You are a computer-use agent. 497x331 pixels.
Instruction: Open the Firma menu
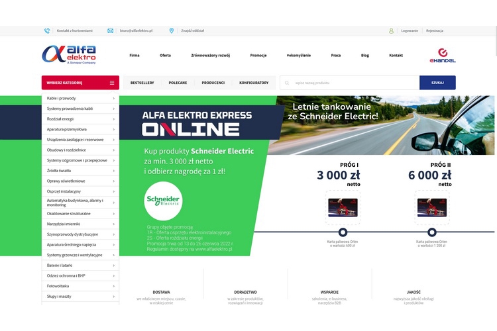(135, 56)
